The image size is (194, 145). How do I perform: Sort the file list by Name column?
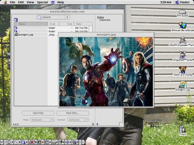[x=31, y=24]
